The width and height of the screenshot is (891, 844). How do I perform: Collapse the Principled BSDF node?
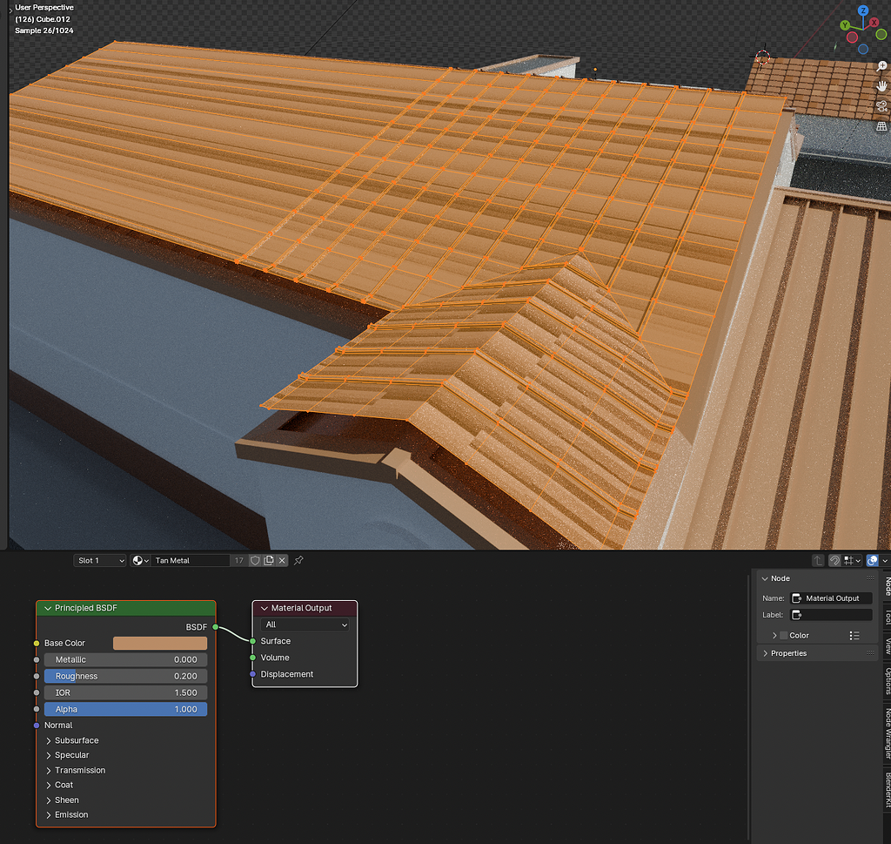tap(48, 609)
